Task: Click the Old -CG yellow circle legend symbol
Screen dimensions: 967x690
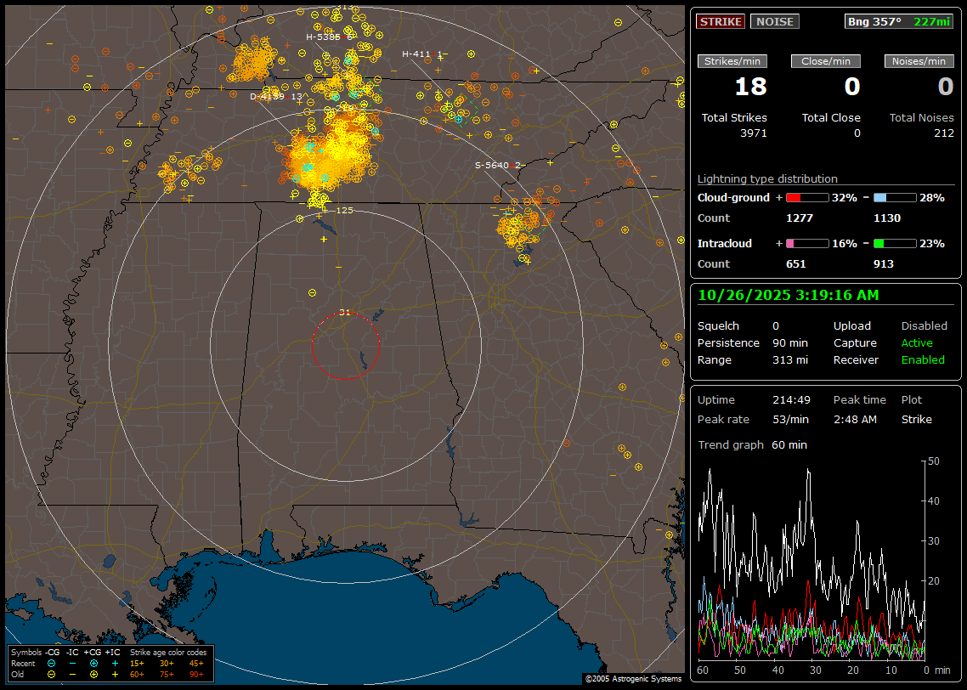Action: (51, 673)
